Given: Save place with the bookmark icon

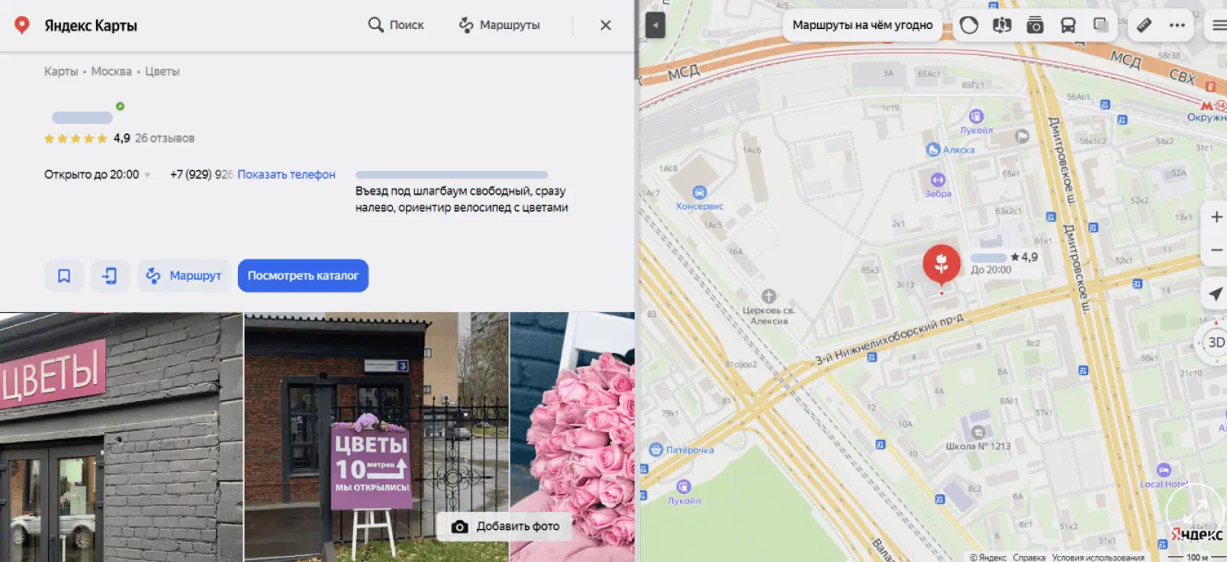Looking at the screenshot, I should click(64, 276).
